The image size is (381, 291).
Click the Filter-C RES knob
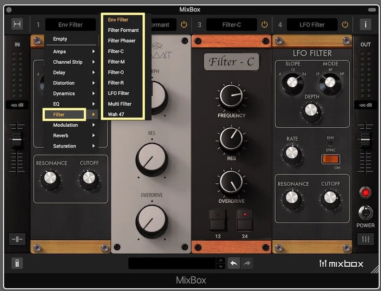[231, 139]
